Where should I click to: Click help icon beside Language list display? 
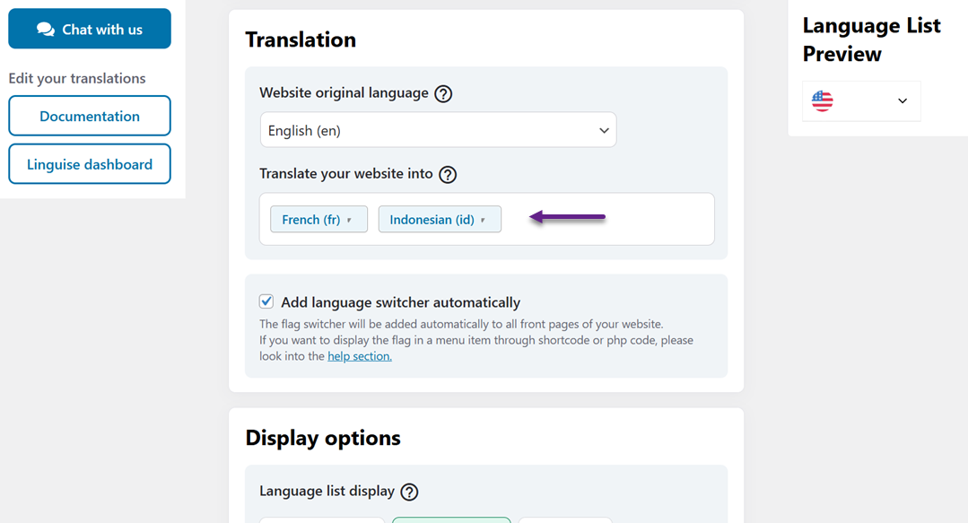[x=409, y=492]
